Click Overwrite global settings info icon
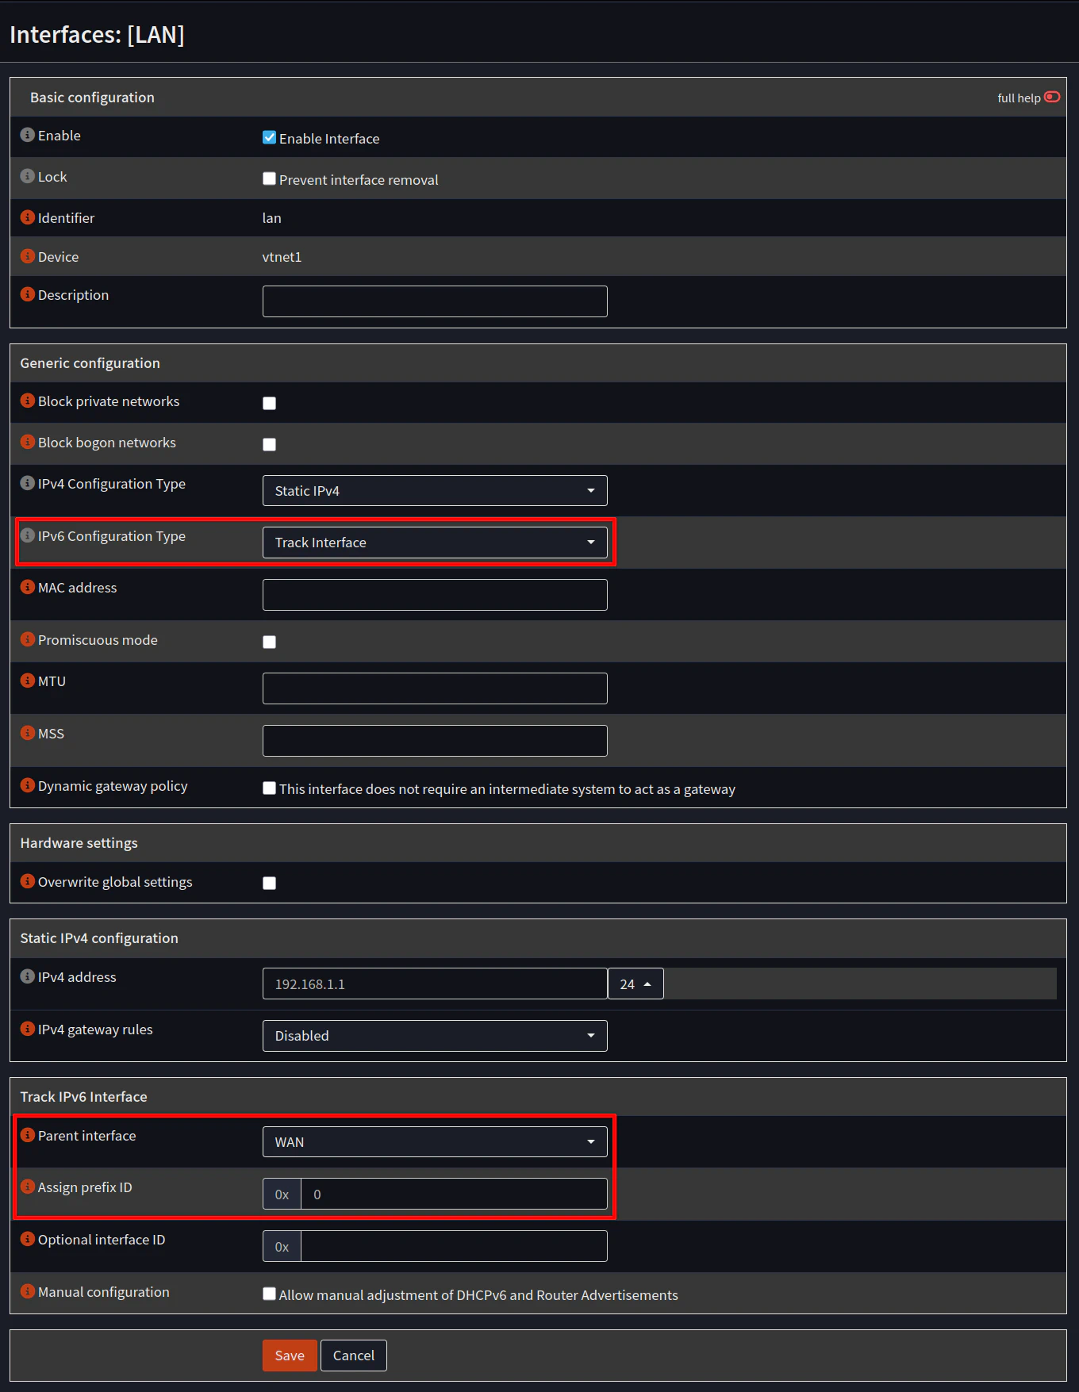This screenshot has width=1079, height=1392. [x=27, y=881]
